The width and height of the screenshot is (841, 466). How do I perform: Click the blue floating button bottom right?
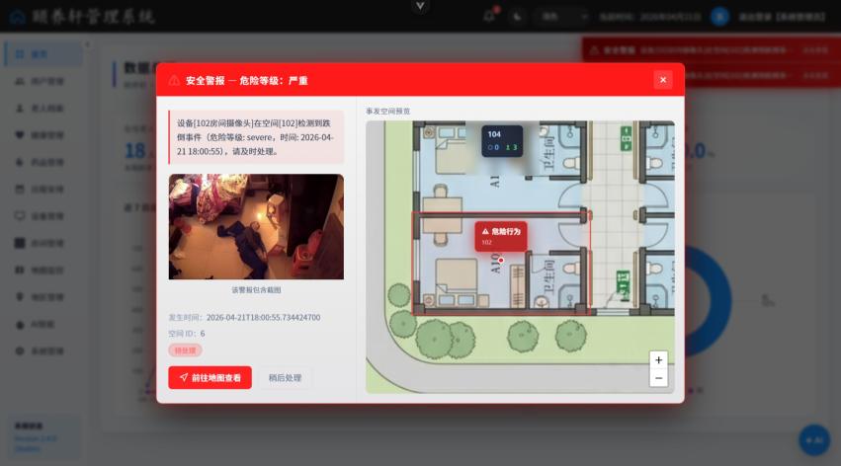pos(814,439)
